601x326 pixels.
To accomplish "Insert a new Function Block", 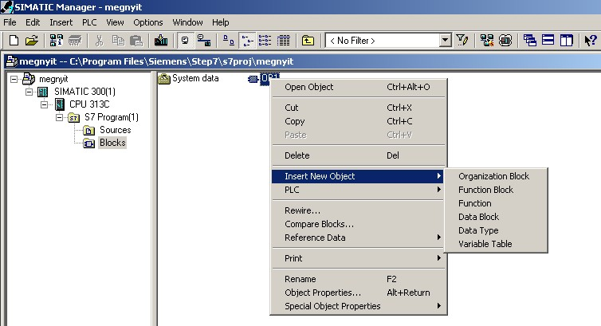I will [496, 190].
